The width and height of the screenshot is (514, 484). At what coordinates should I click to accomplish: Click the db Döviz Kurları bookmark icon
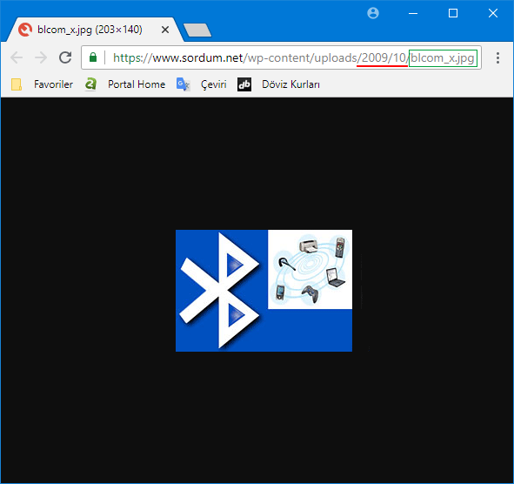click(x=244, y=84)
